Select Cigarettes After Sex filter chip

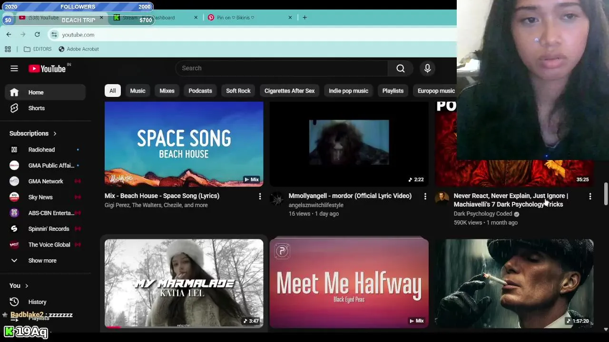click(289, 91)
